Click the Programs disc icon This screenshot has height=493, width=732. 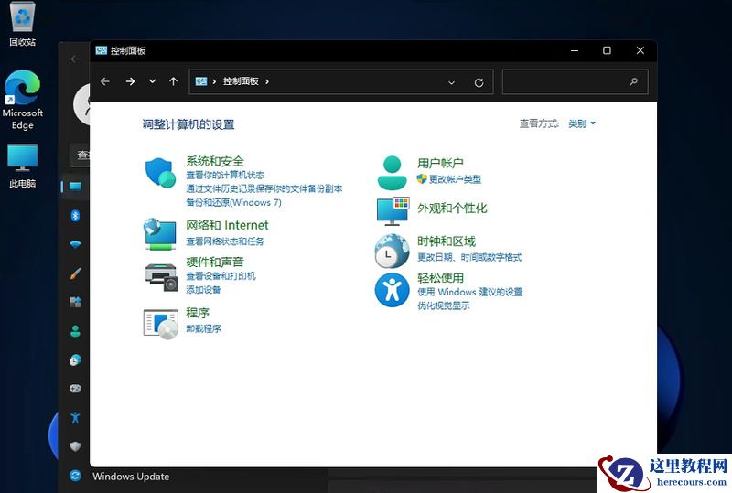point(161,324)
